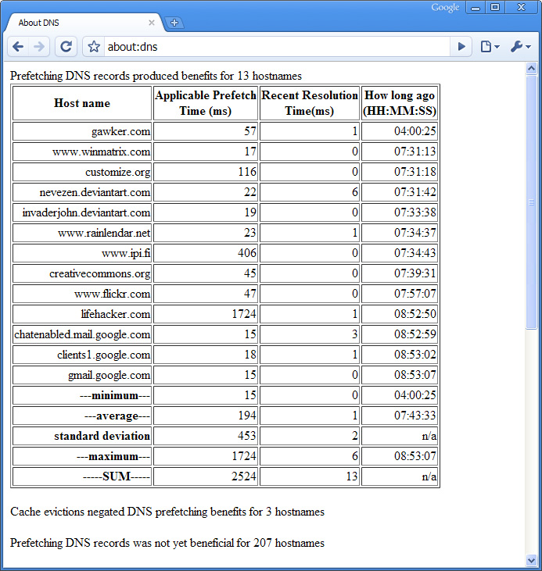Click the 207 hostnames not beneficial sentence
This screenshot has height=571, width=542.
[x=167, y=543]
